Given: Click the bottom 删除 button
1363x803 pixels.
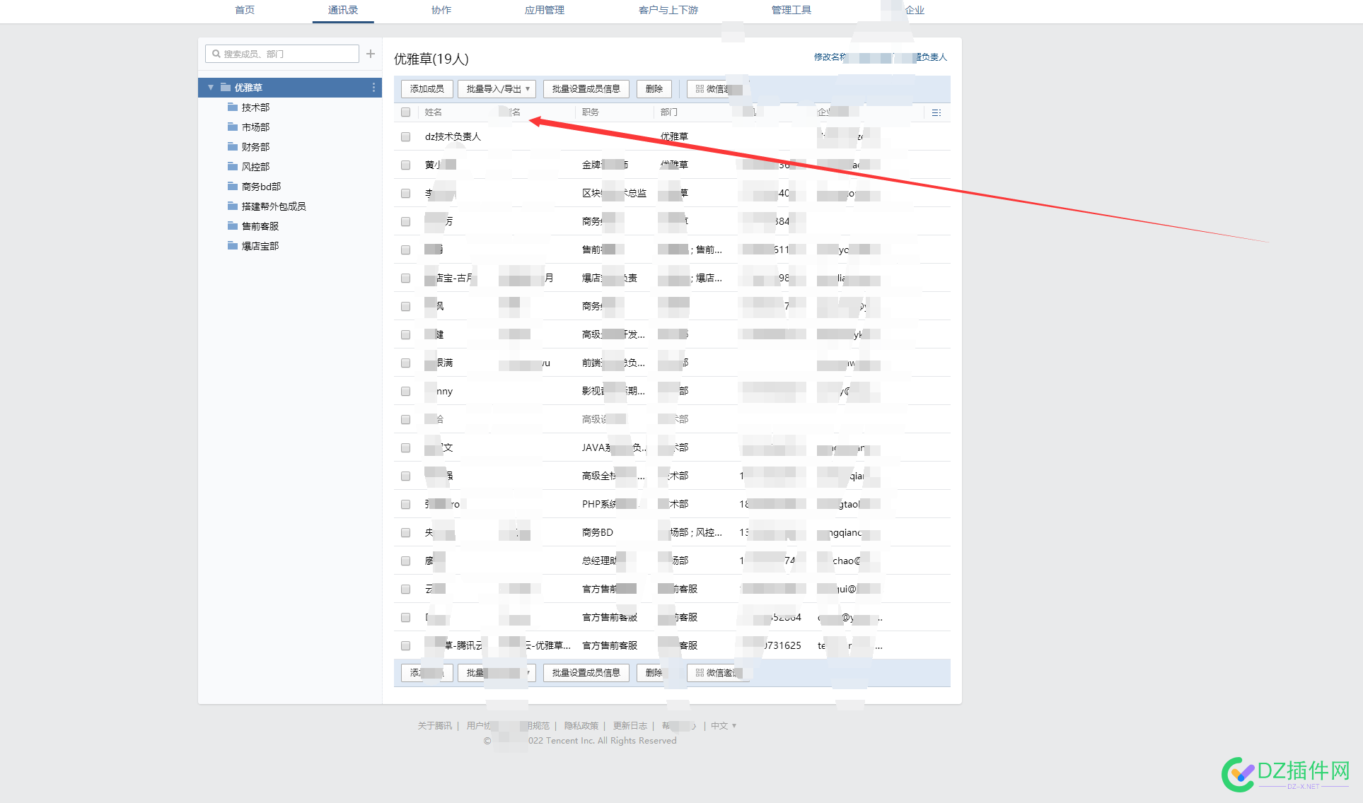Looking at the screenshot, I should tap(654, 673).
